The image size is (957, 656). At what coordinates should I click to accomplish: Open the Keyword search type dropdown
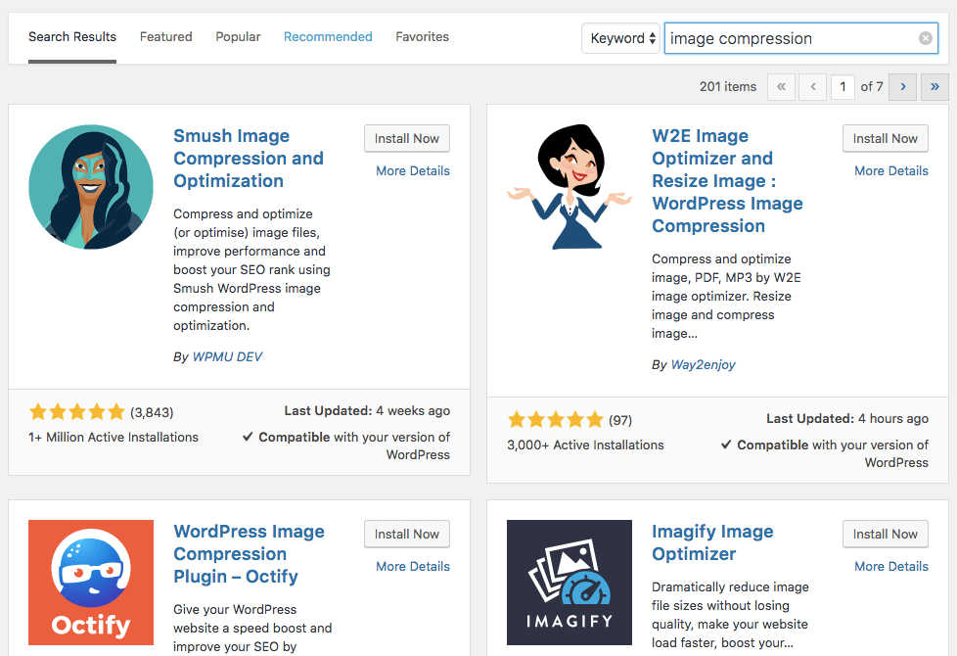(x=620, y=38)
